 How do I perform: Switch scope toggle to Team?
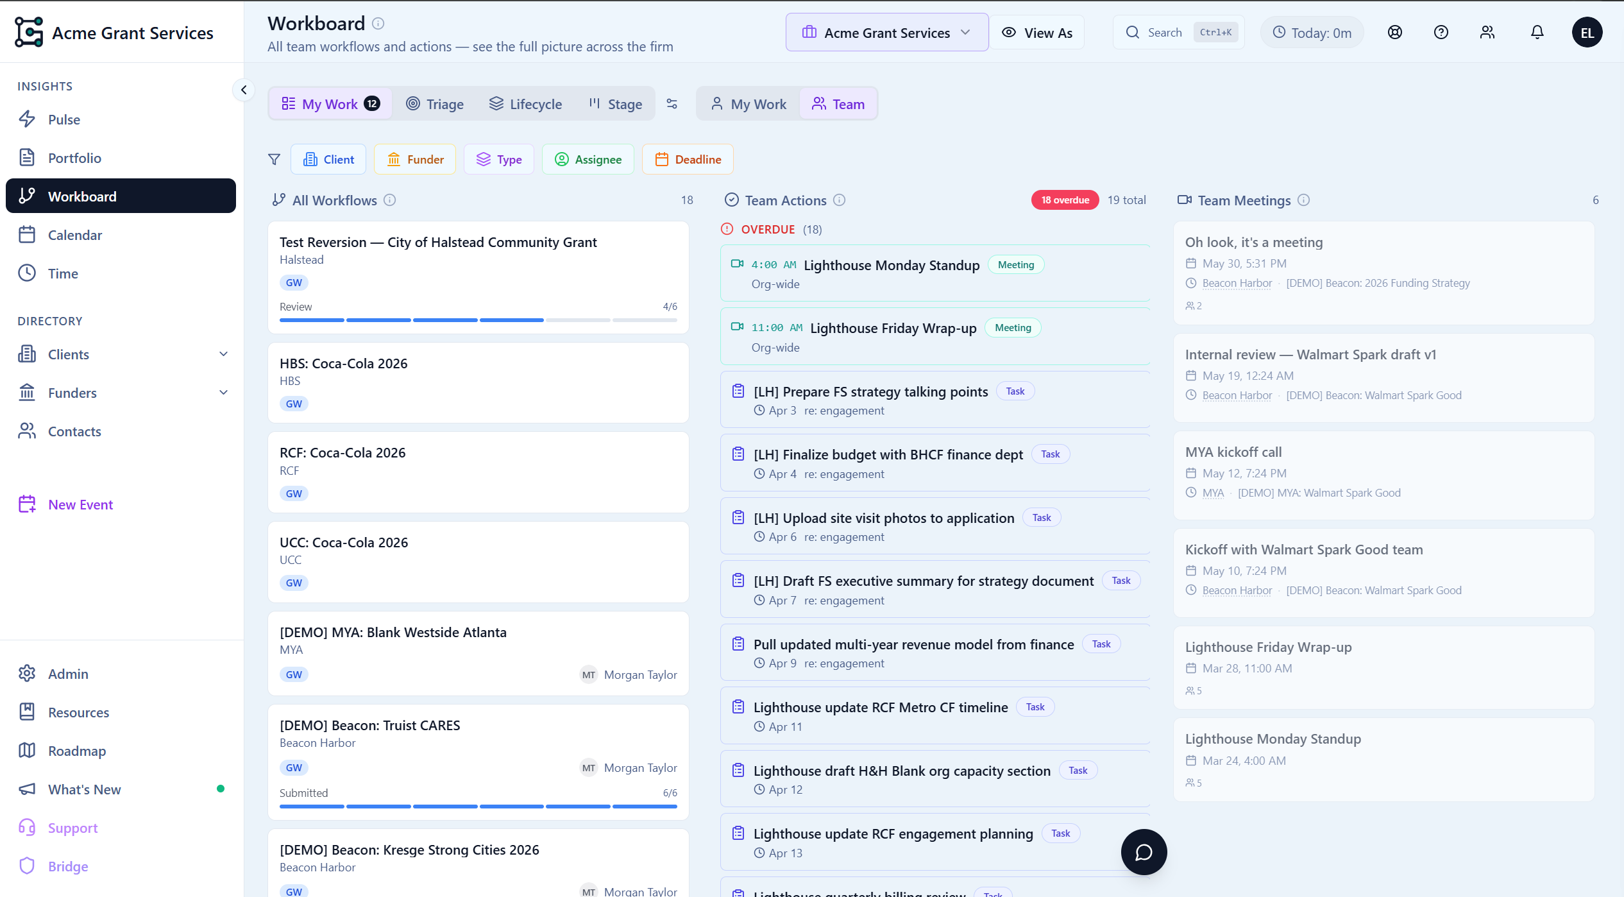tap(838, 104)
